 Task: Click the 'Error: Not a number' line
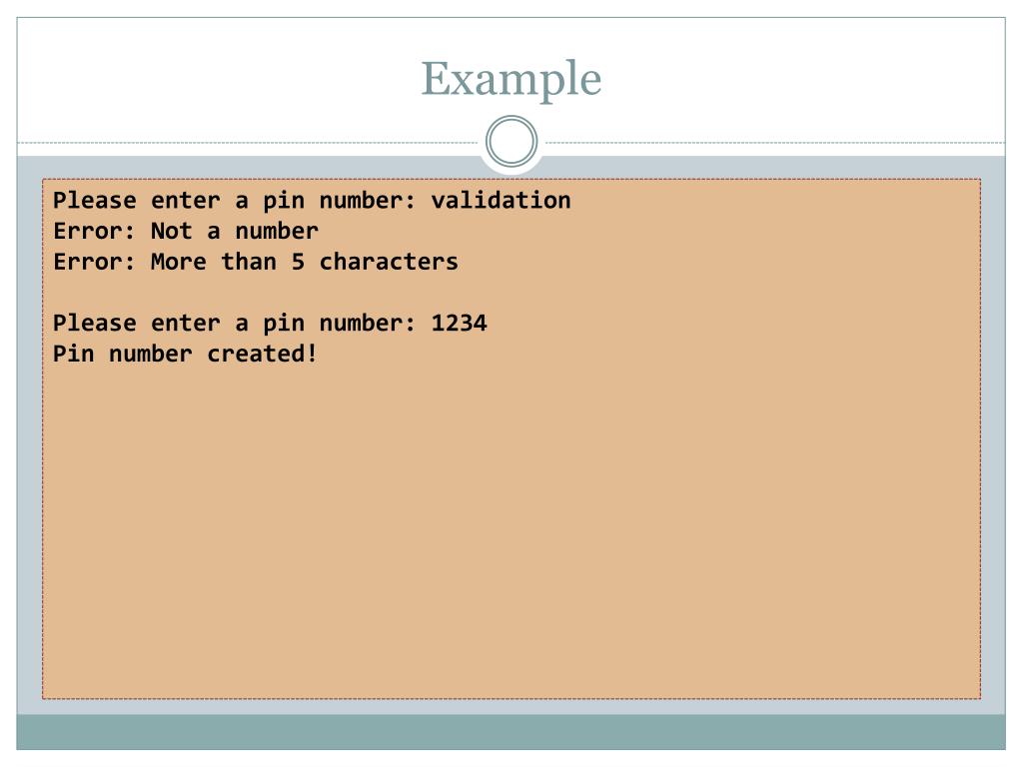186,231
